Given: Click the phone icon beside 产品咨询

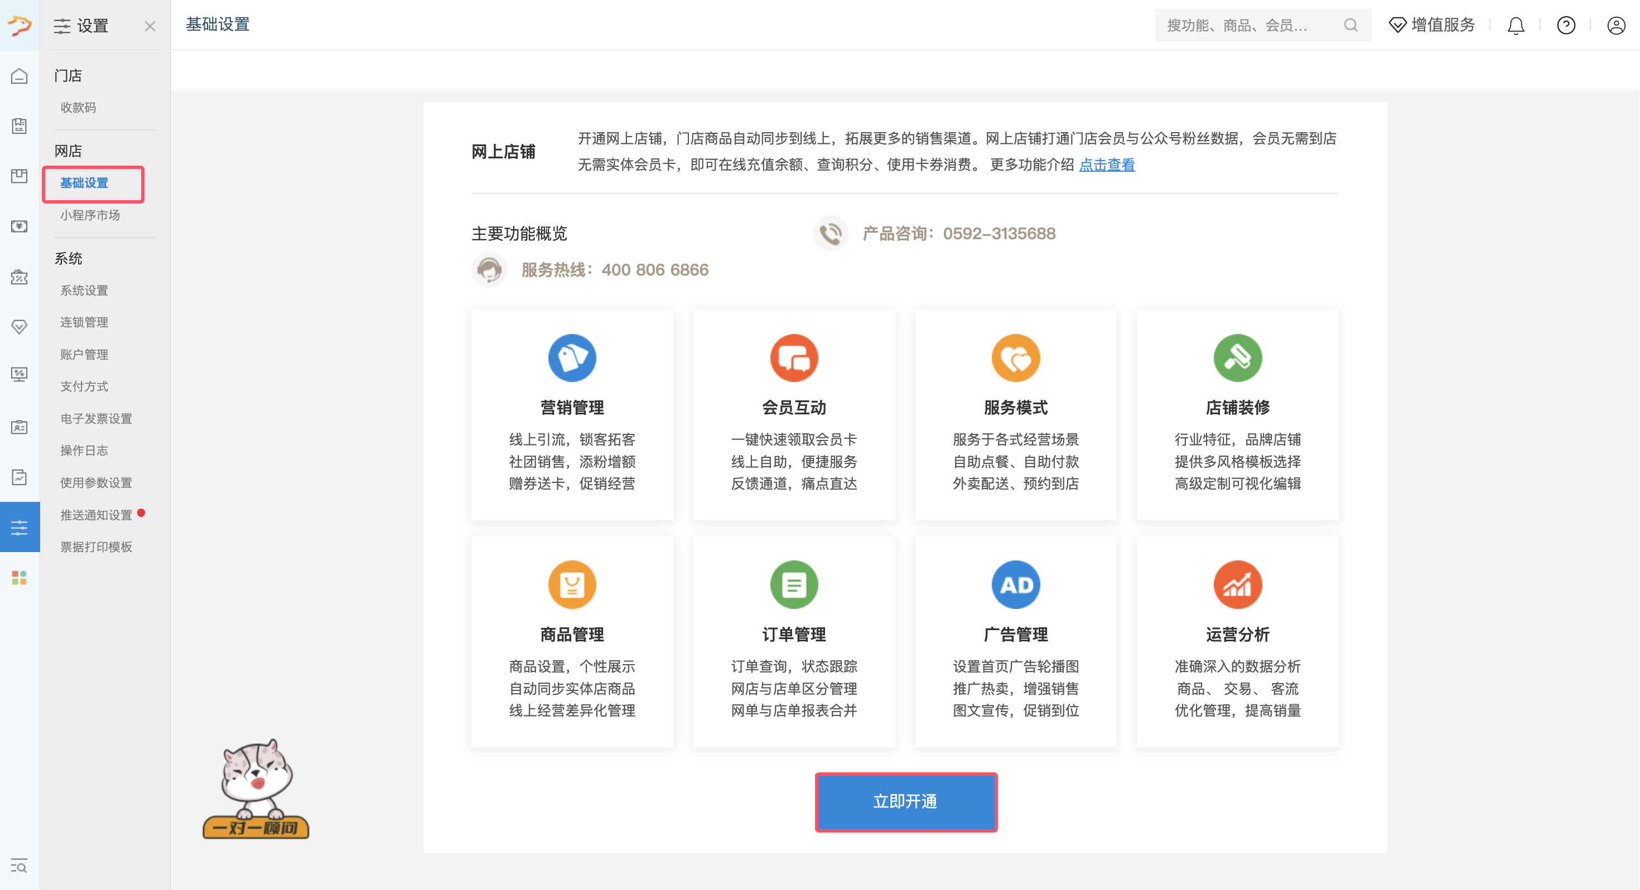Looking at the screenshot, I should point(830,234).
